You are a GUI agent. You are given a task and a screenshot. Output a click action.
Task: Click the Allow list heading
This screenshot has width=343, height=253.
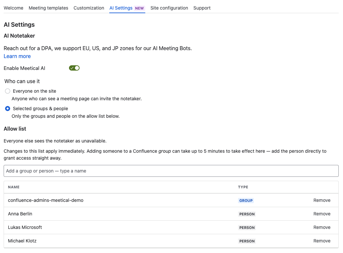pos(15,129)
